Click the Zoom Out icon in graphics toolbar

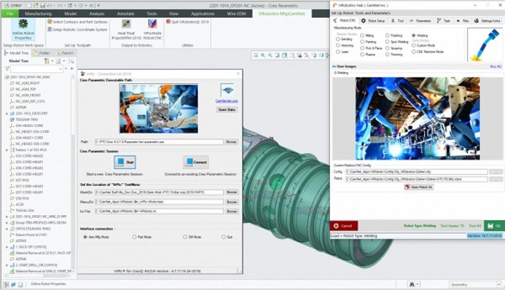coord(270,55)
